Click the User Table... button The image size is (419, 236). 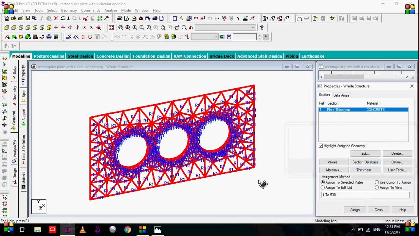pos(397,170)
